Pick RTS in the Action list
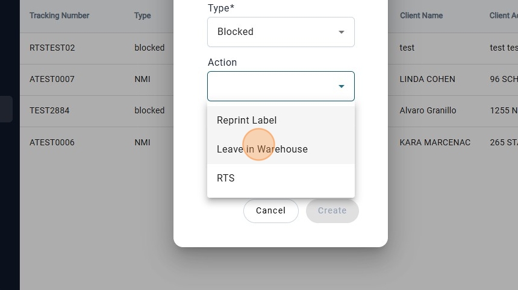 point(226,178)
